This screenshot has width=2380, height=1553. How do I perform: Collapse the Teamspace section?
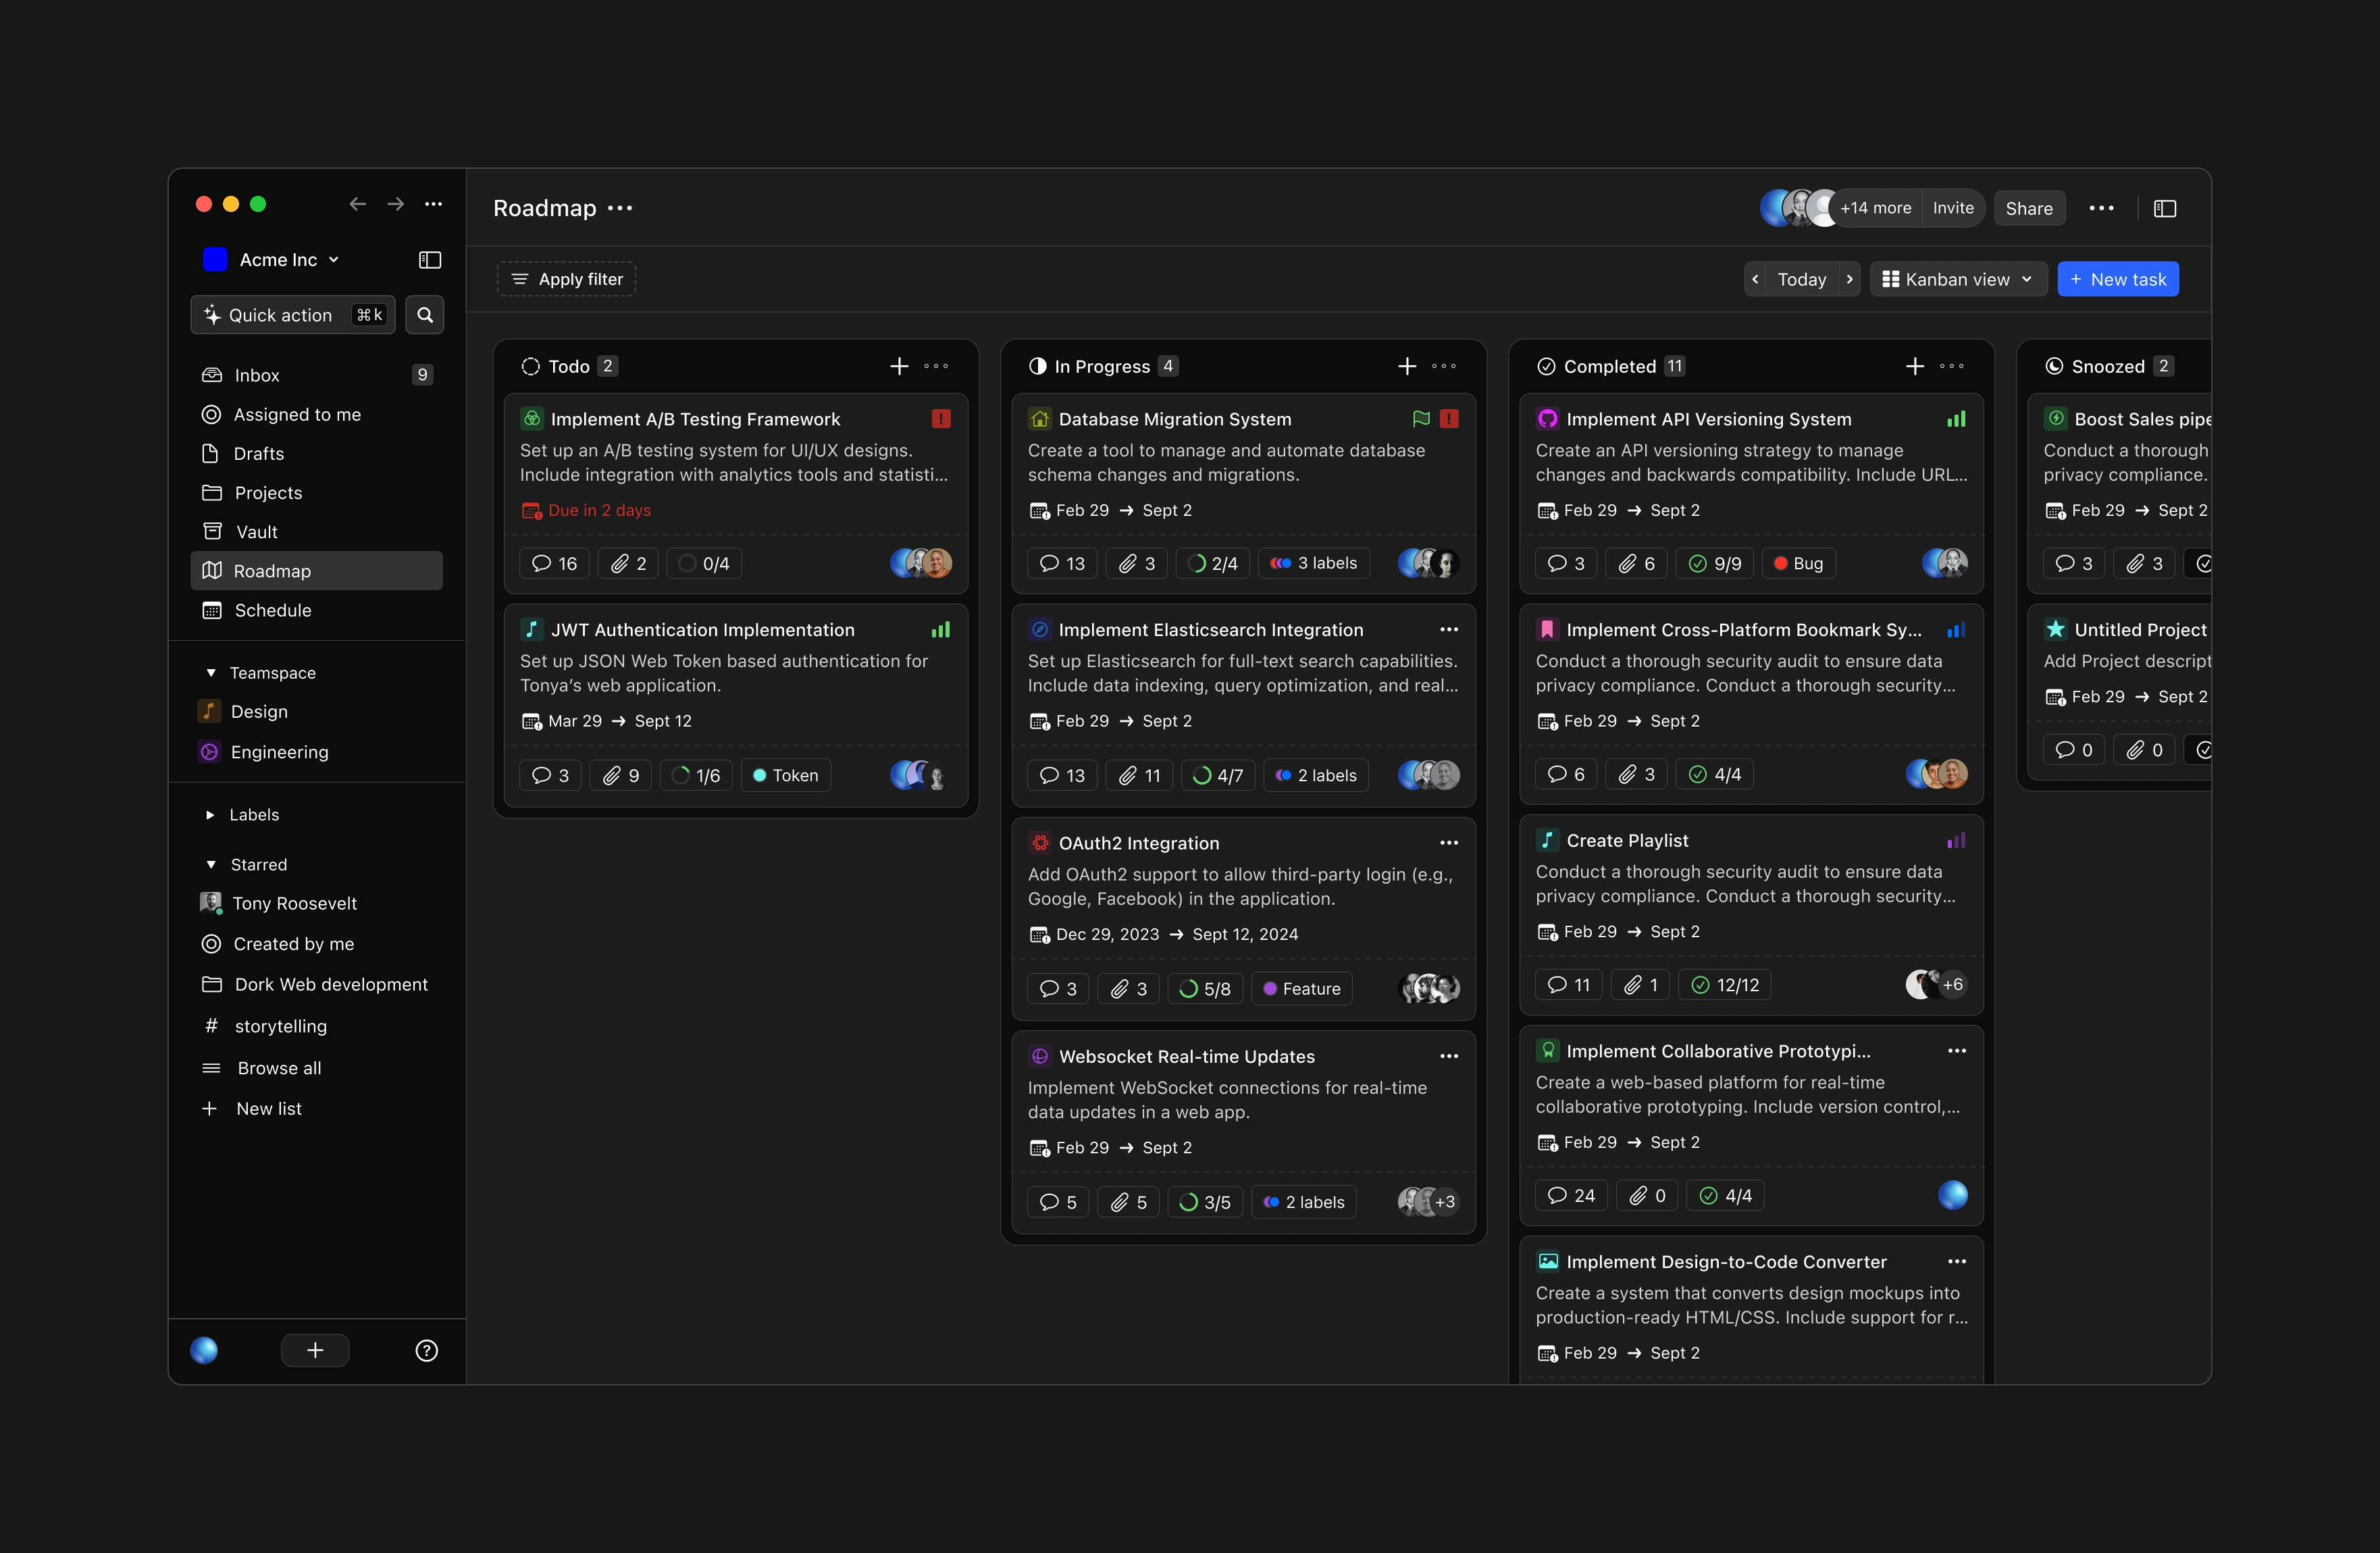tap(210, 673)
